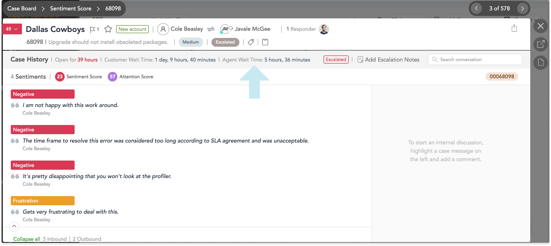Click the 5 Inbound filter
The image size is (551, 246).
55,239
